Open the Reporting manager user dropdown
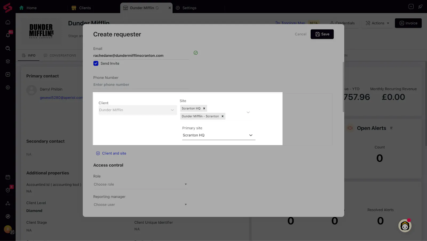The width and height of the screenshot is (427, 241). coord(140,205)
